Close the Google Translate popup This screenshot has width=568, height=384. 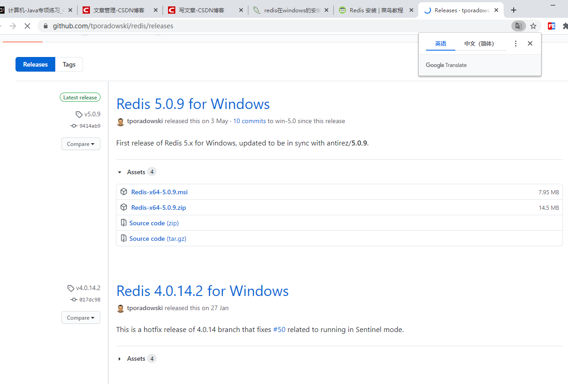(530, 43)
